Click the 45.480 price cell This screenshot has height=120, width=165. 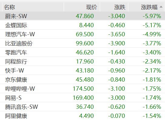(x=85, y=79)
